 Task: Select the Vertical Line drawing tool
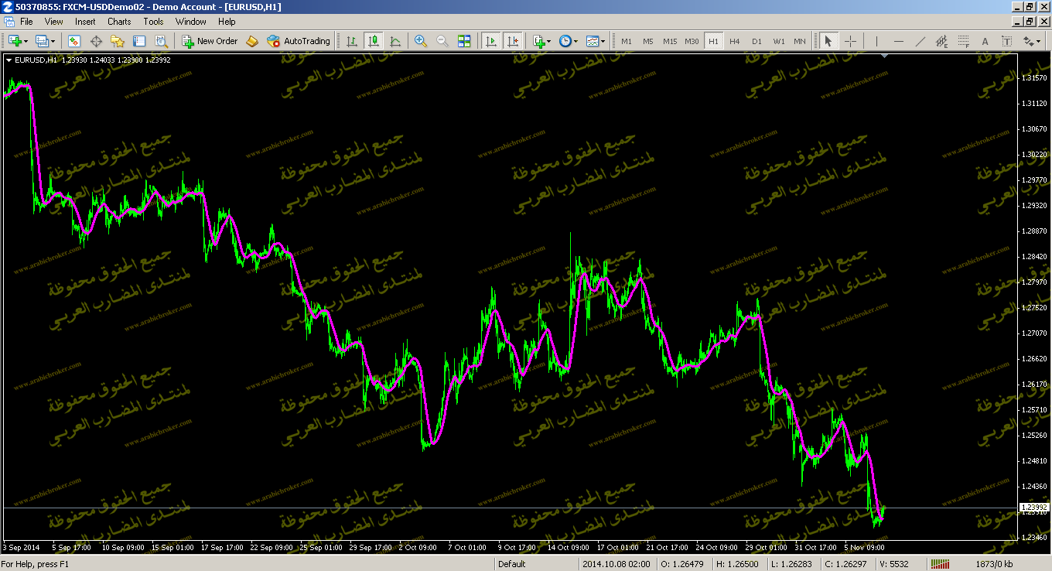876,41
